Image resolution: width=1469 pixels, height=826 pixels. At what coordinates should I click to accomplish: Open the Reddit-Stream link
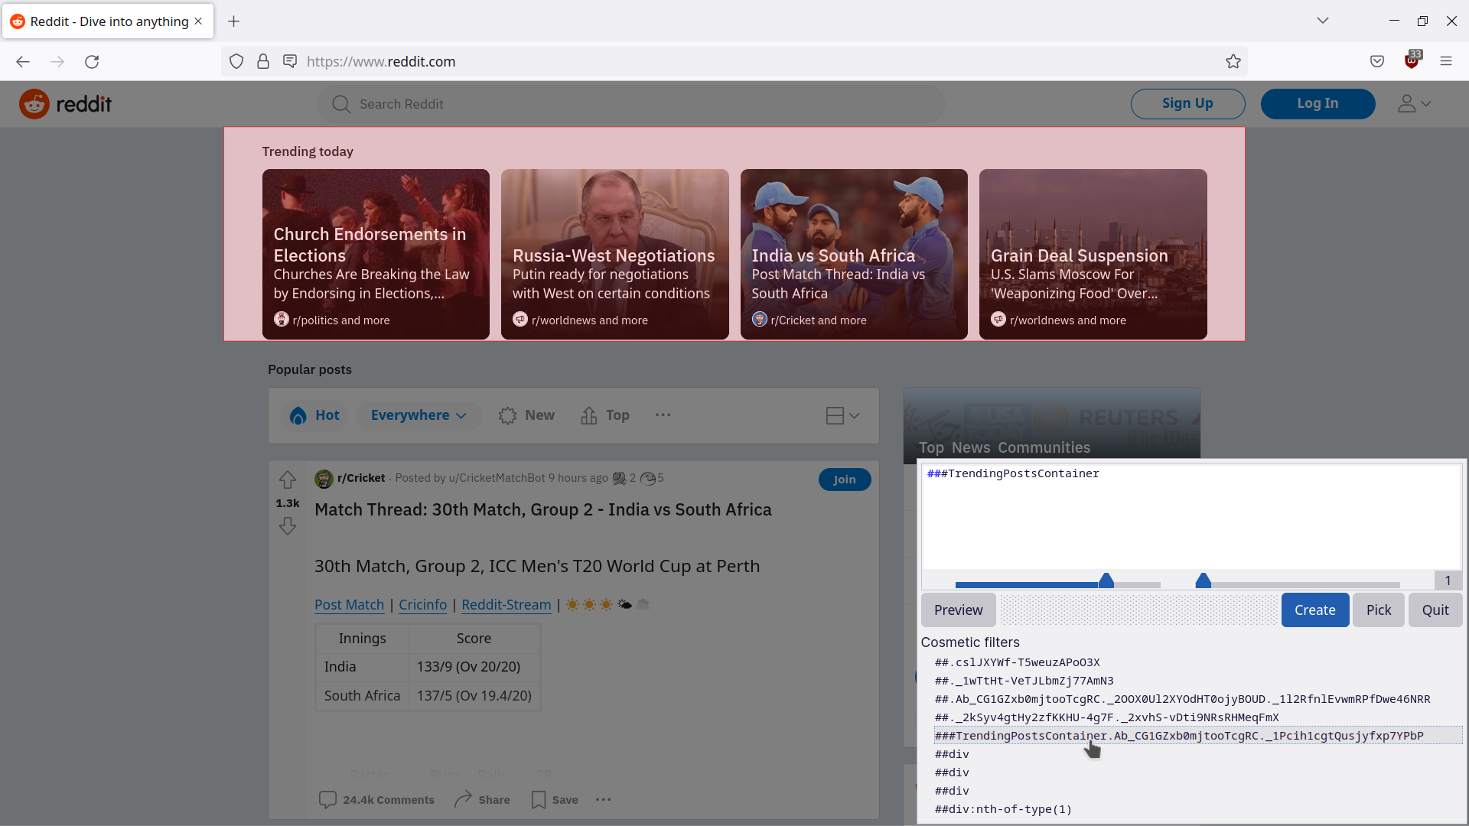click(x=506, y=605)
